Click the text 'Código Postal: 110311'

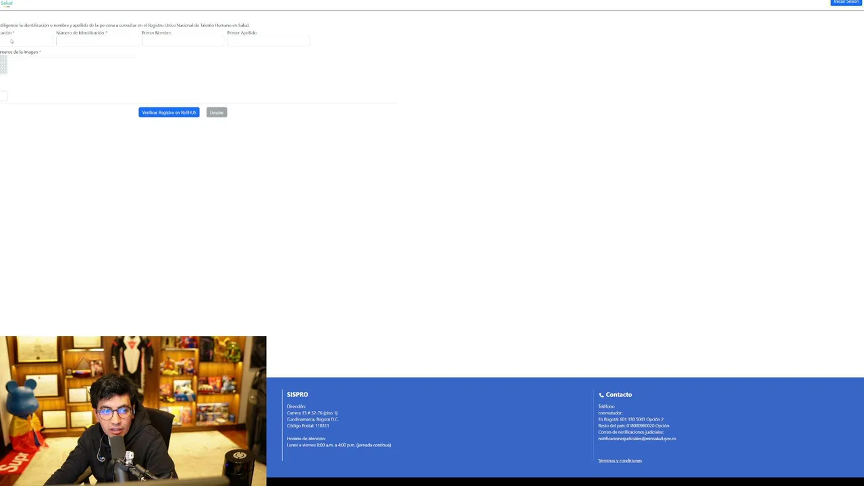tap(308, 426)
